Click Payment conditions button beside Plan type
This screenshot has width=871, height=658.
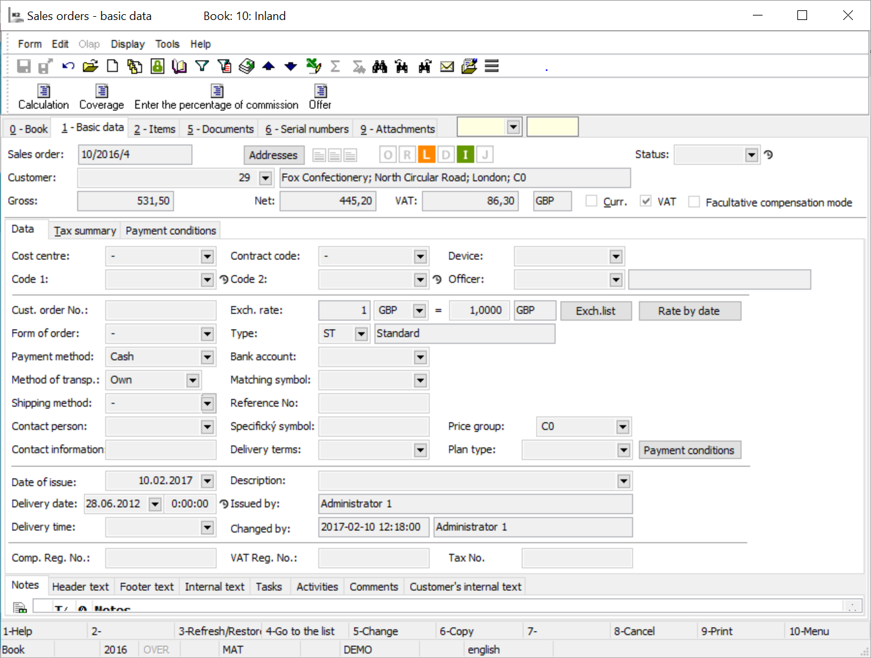point(689,450)
